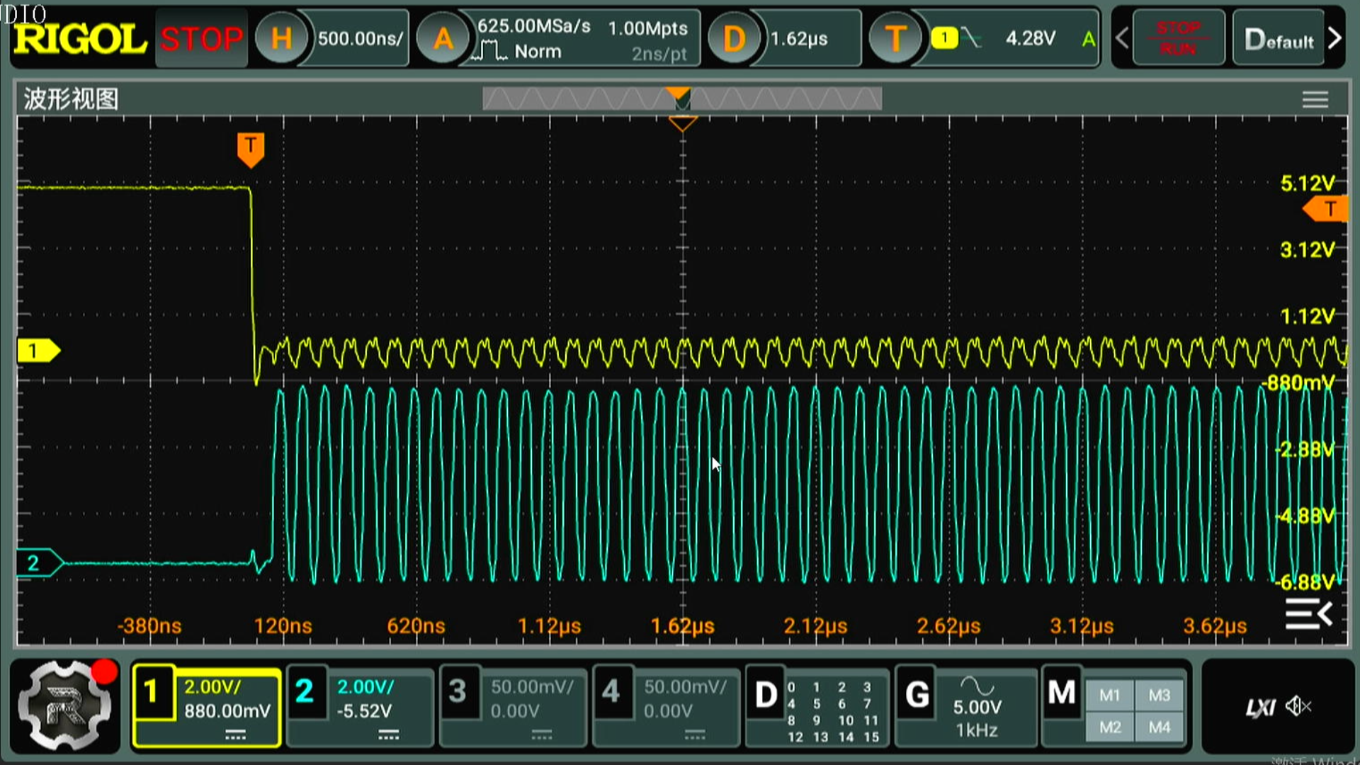
Task: Open the Horizontal (H) timebase menu icon
Action: pos(281,38)
